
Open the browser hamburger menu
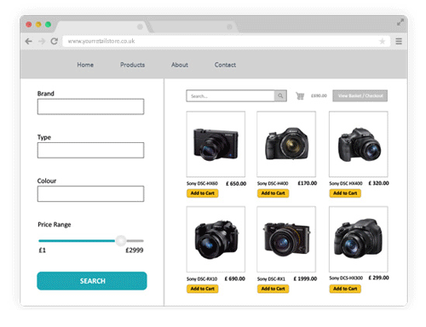tap(399, 42)
